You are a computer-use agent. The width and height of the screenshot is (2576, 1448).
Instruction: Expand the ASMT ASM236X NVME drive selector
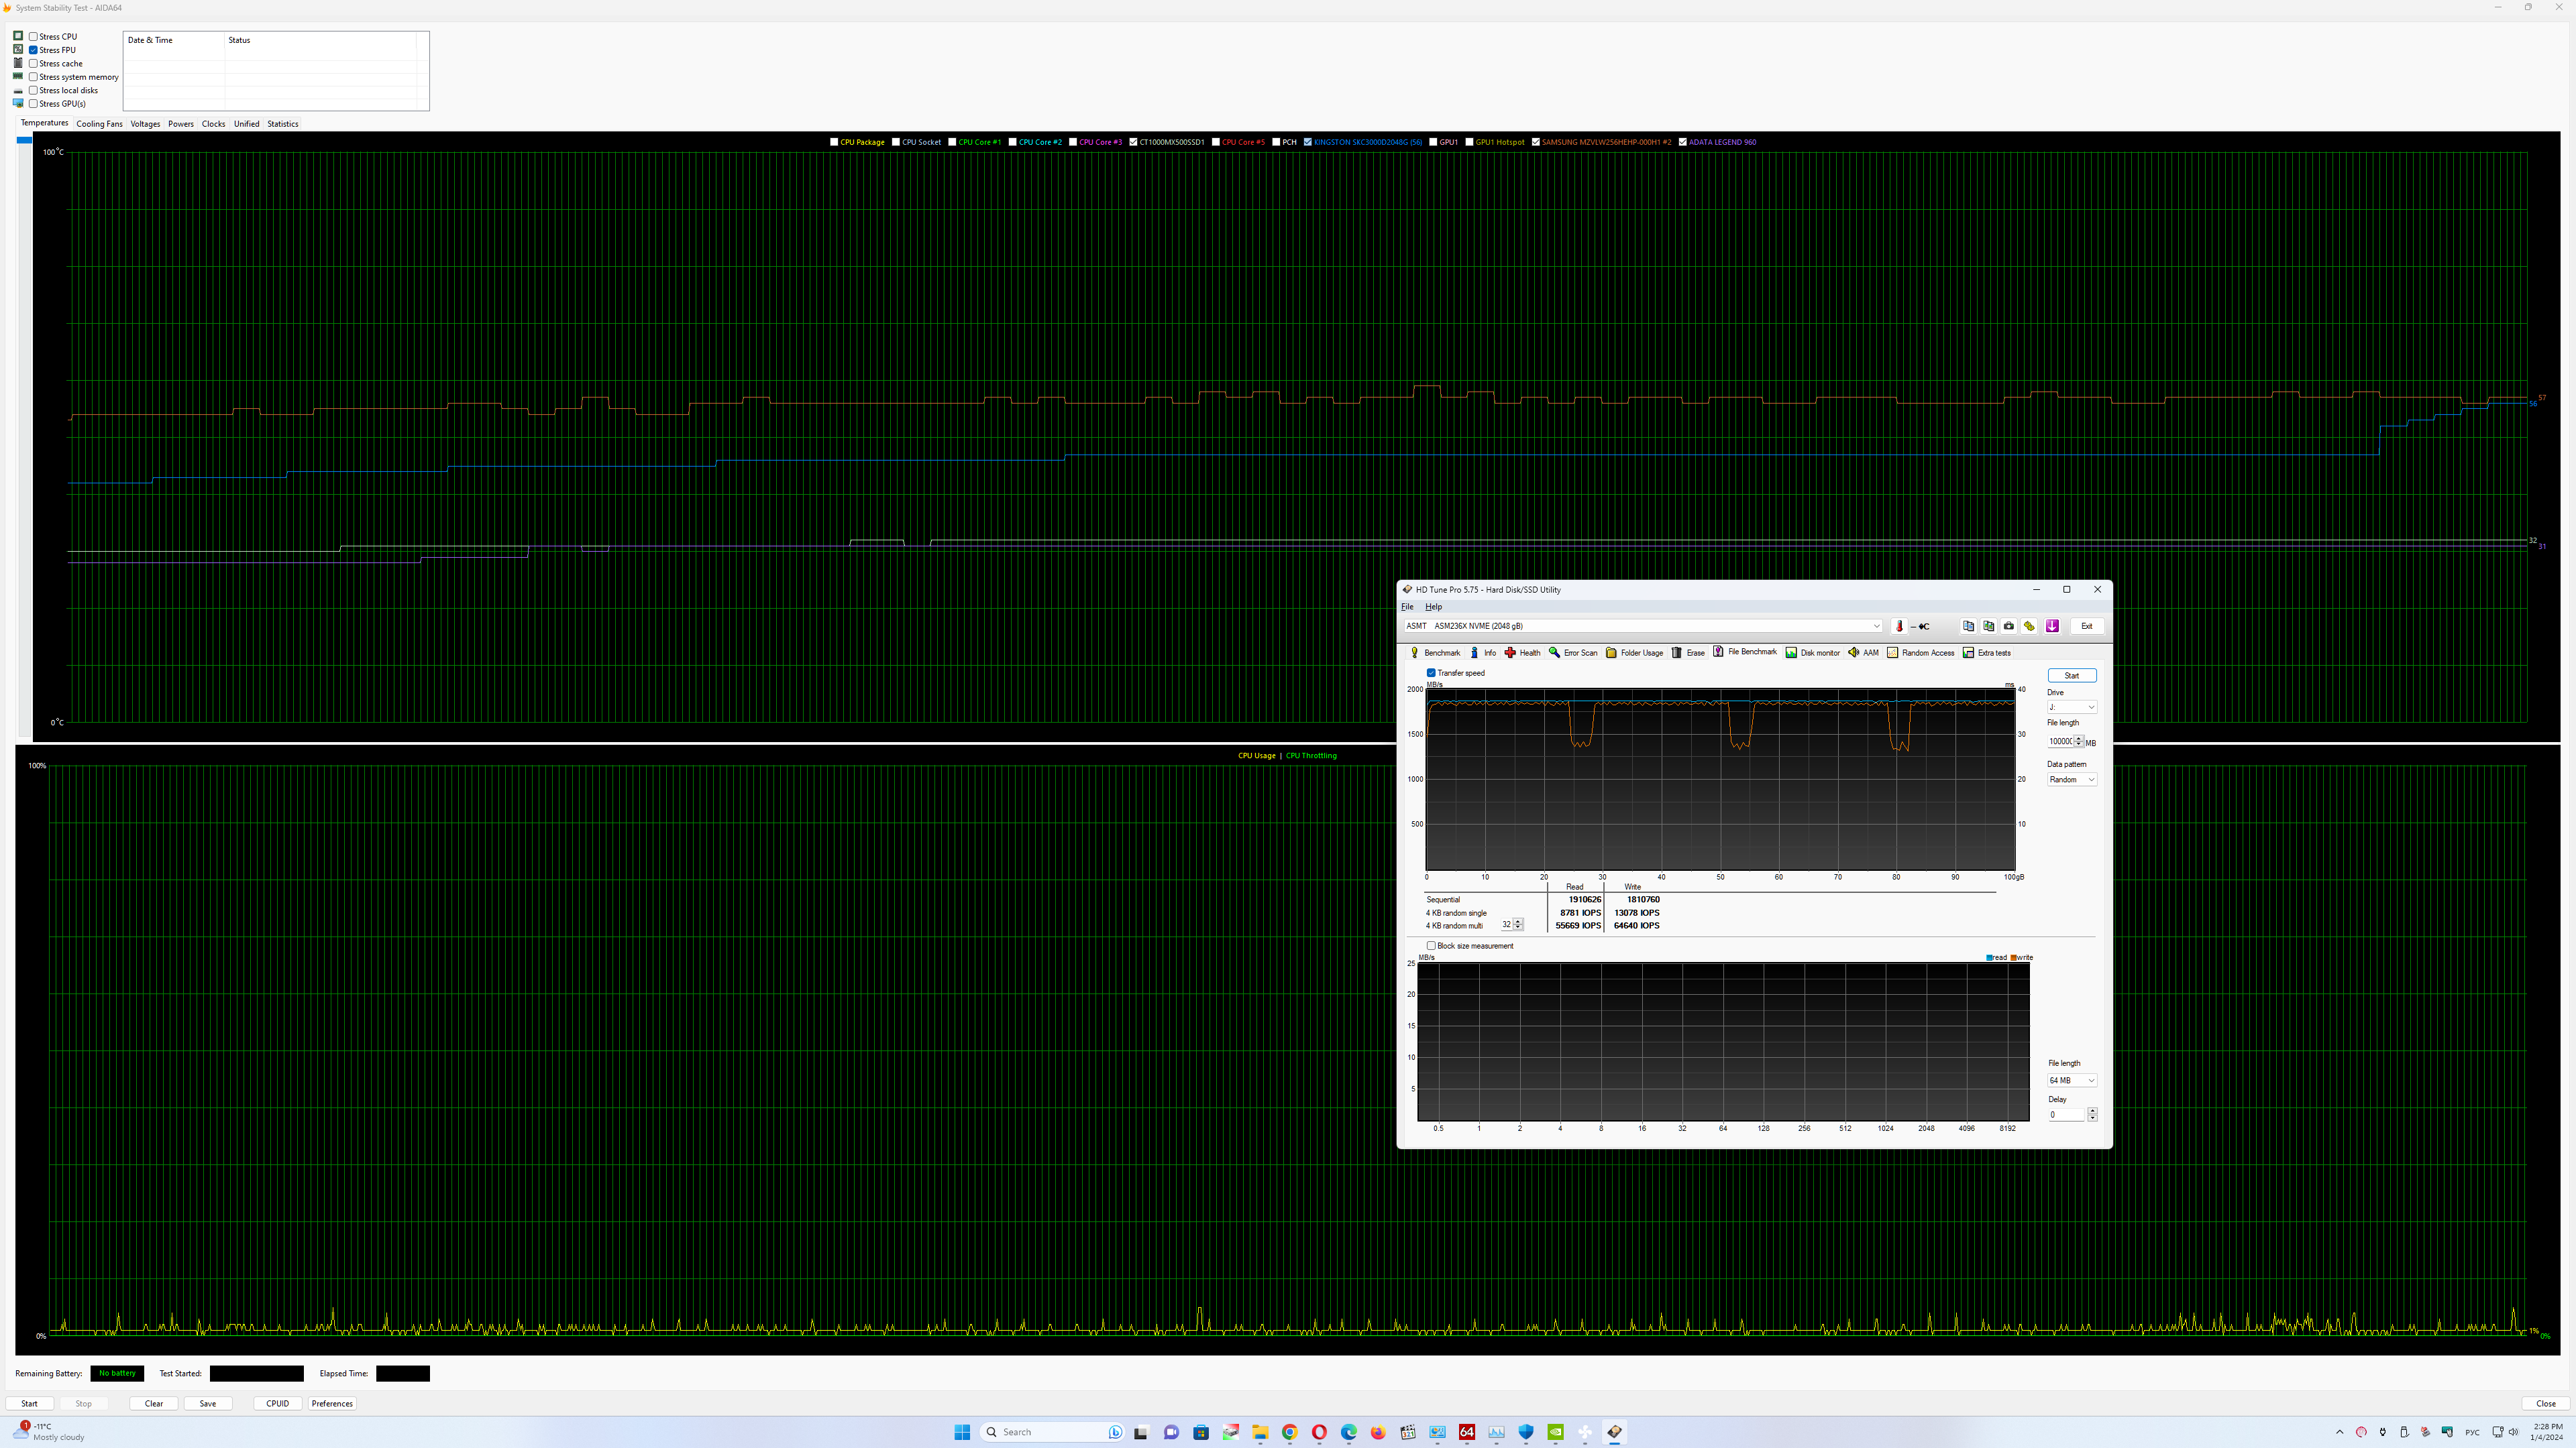pyautogui.click(x=1876, y=627)
